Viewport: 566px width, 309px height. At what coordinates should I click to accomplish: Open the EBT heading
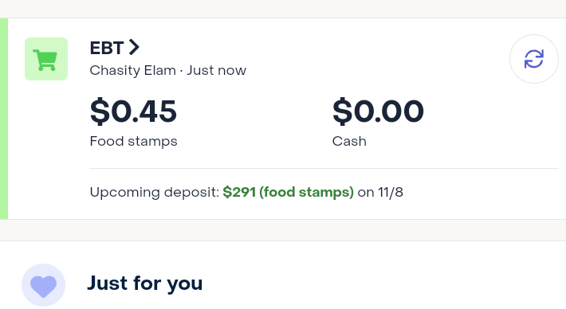[107, 48]
